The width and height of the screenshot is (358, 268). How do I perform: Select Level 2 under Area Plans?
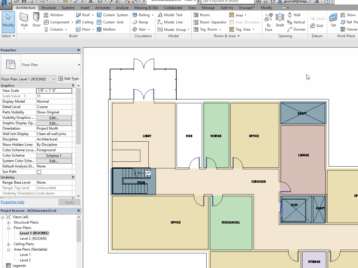[x=25, y=260]
